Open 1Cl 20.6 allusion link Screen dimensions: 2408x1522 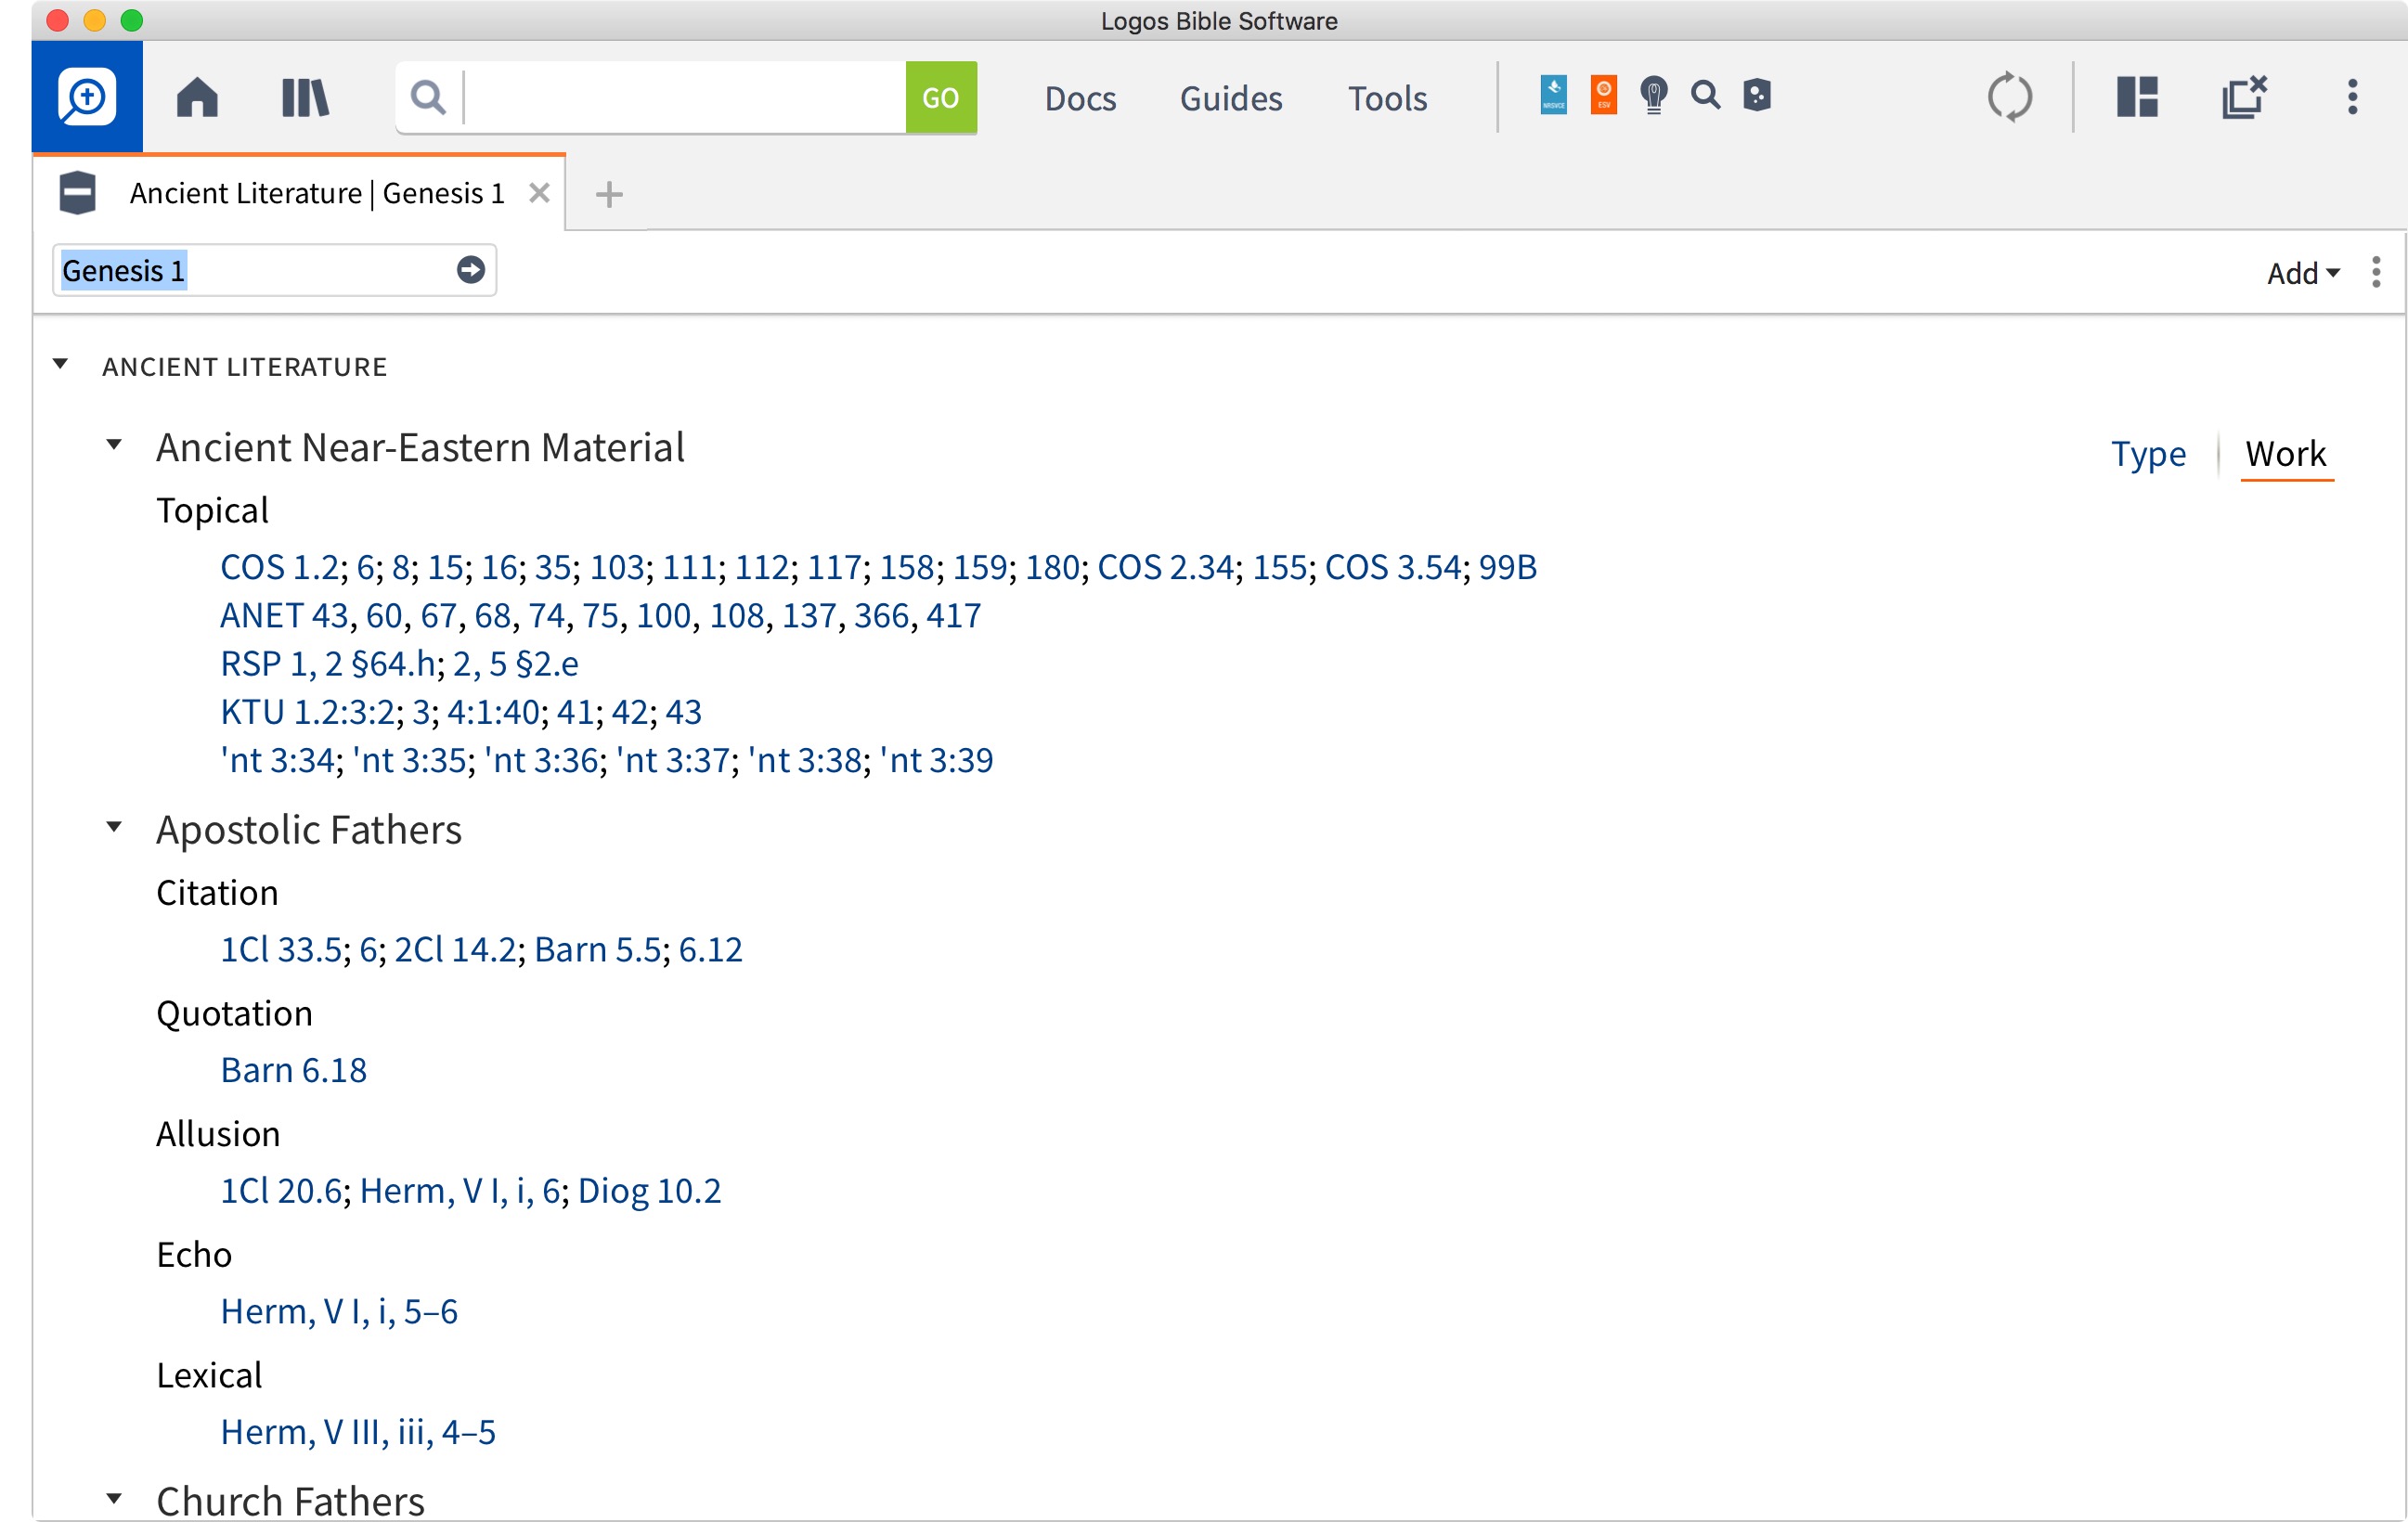[281, 1191]
